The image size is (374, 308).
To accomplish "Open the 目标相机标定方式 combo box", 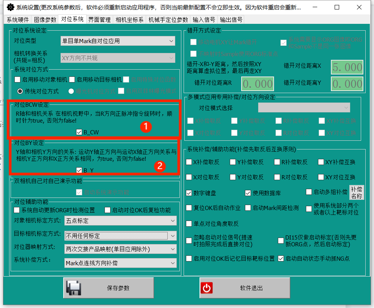I will point(120,236).
